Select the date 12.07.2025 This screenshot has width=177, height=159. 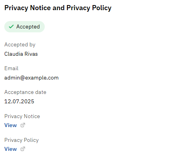[x=19, y=101]
